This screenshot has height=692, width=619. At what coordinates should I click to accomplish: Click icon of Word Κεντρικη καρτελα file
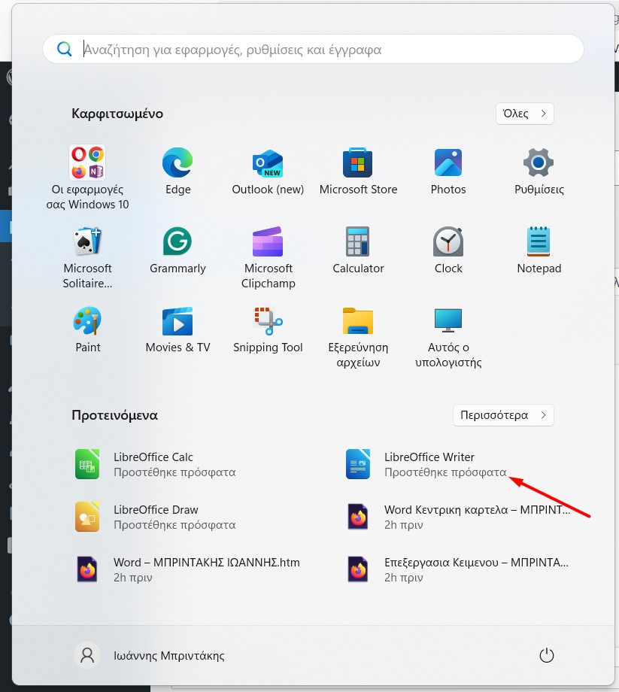click(358, 516)
